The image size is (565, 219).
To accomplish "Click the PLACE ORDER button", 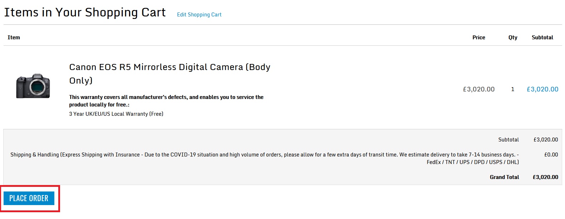I will (x=29, y=198).
